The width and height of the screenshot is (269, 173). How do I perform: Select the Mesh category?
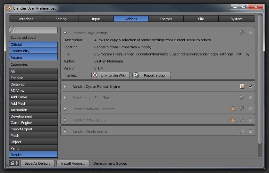tap(33, 136)
